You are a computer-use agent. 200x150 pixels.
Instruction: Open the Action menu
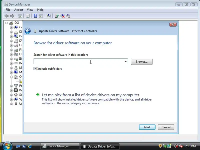click(18, 10)
